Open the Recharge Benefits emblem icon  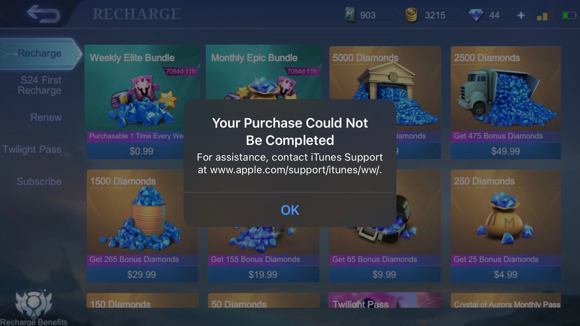pyautogui.click(x=34, y=304)
